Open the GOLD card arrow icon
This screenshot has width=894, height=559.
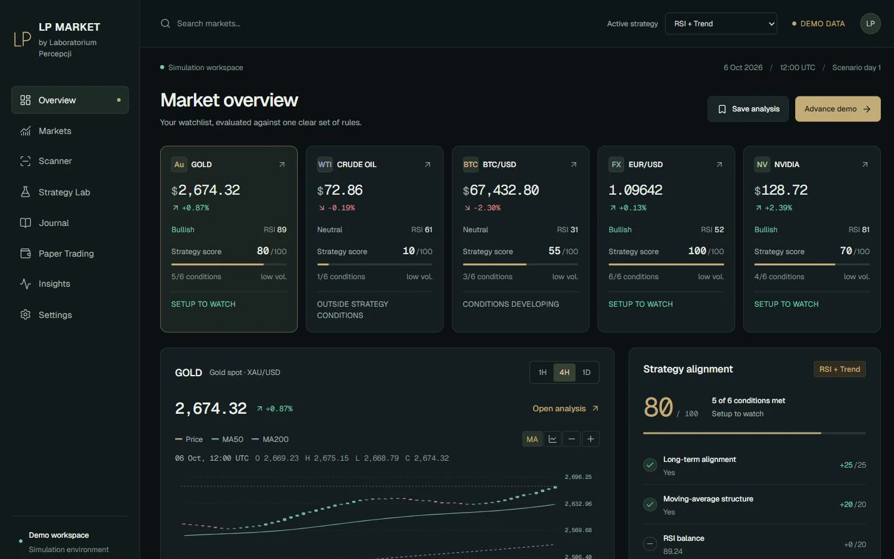click(282, 165)
